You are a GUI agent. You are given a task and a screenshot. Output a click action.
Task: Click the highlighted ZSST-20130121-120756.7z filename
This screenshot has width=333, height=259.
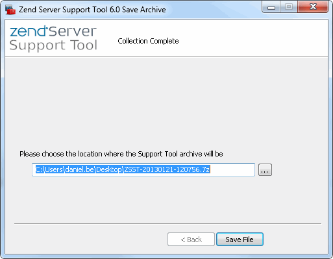point(167,169)
